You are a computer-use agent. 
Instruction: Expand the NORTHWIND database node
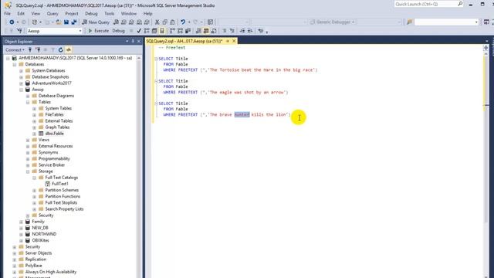click(x=21, y=234)
